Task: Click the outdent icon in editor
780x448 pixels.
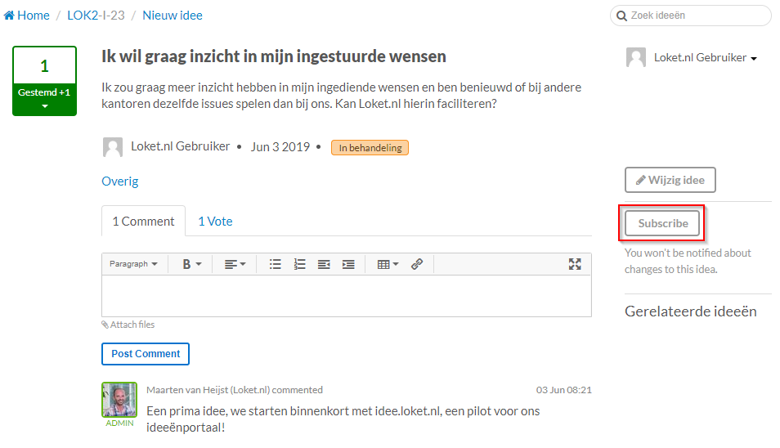Action: (324, 264)
